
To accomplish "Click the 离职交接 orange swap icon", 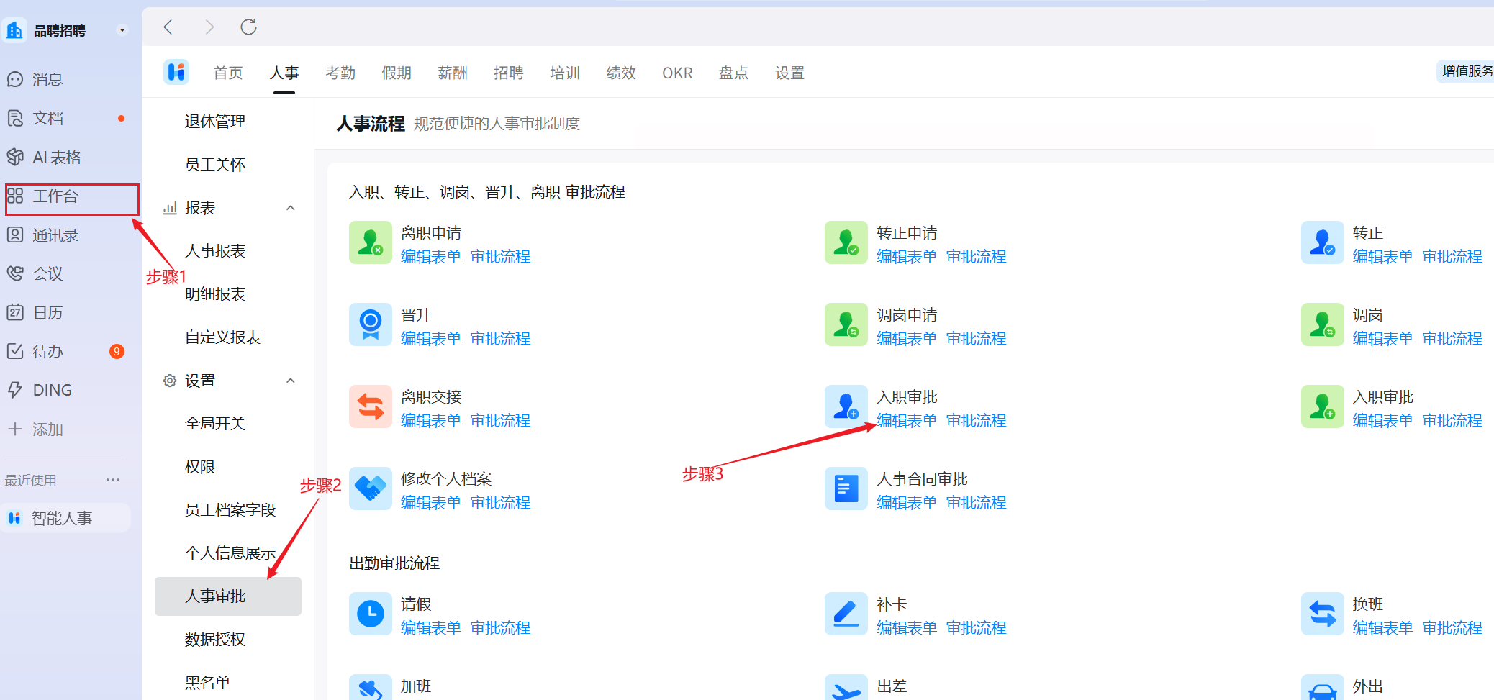I will [370, 406].
